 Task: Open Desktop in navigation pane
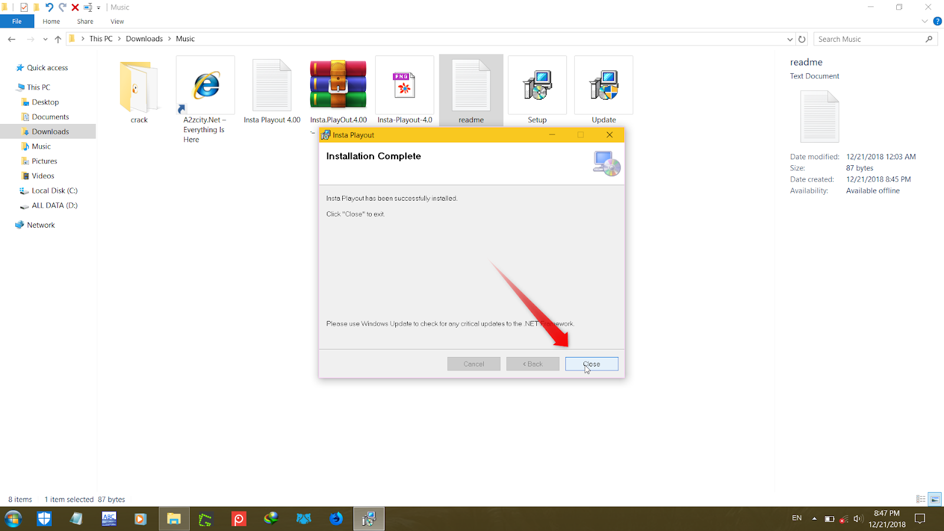(45, 102)
